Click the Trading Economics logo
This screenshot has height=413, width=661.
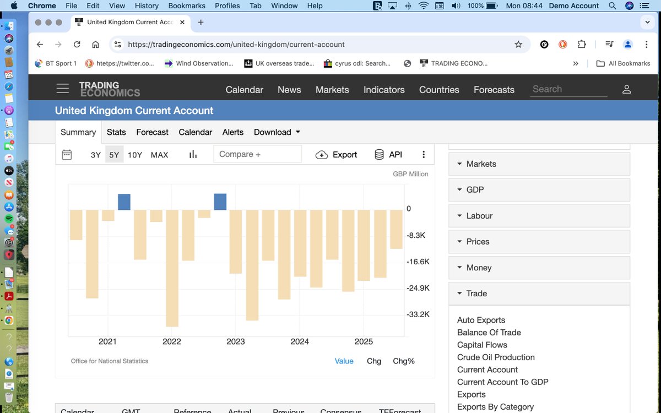coord(109,89)
